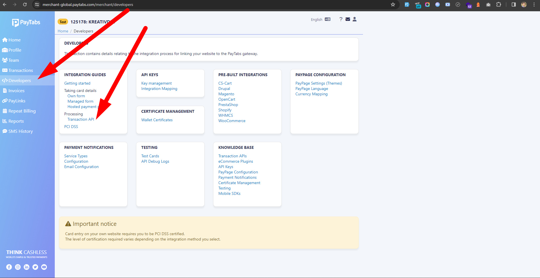Image resolution: width=540 pixels, height=278 pixels.
Task: Open Profile in the sidebar
Action: click(12, 50)
